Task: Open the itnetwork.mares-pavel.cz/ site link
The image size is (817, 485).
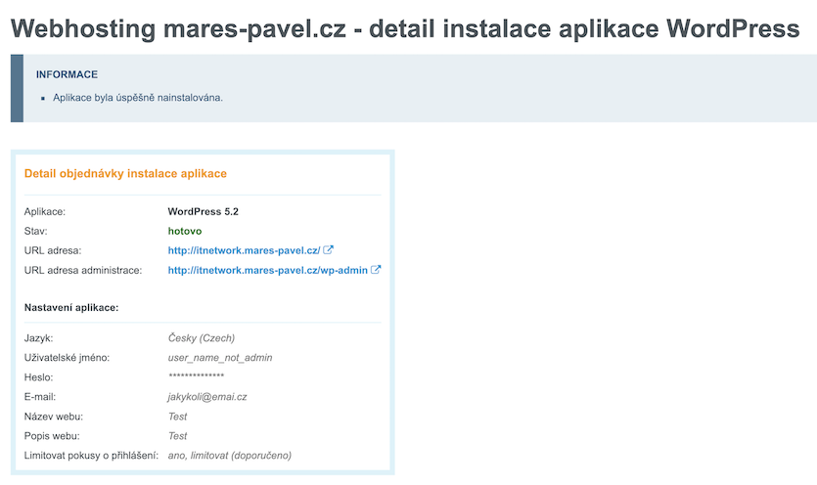Action: pos(244,250)
